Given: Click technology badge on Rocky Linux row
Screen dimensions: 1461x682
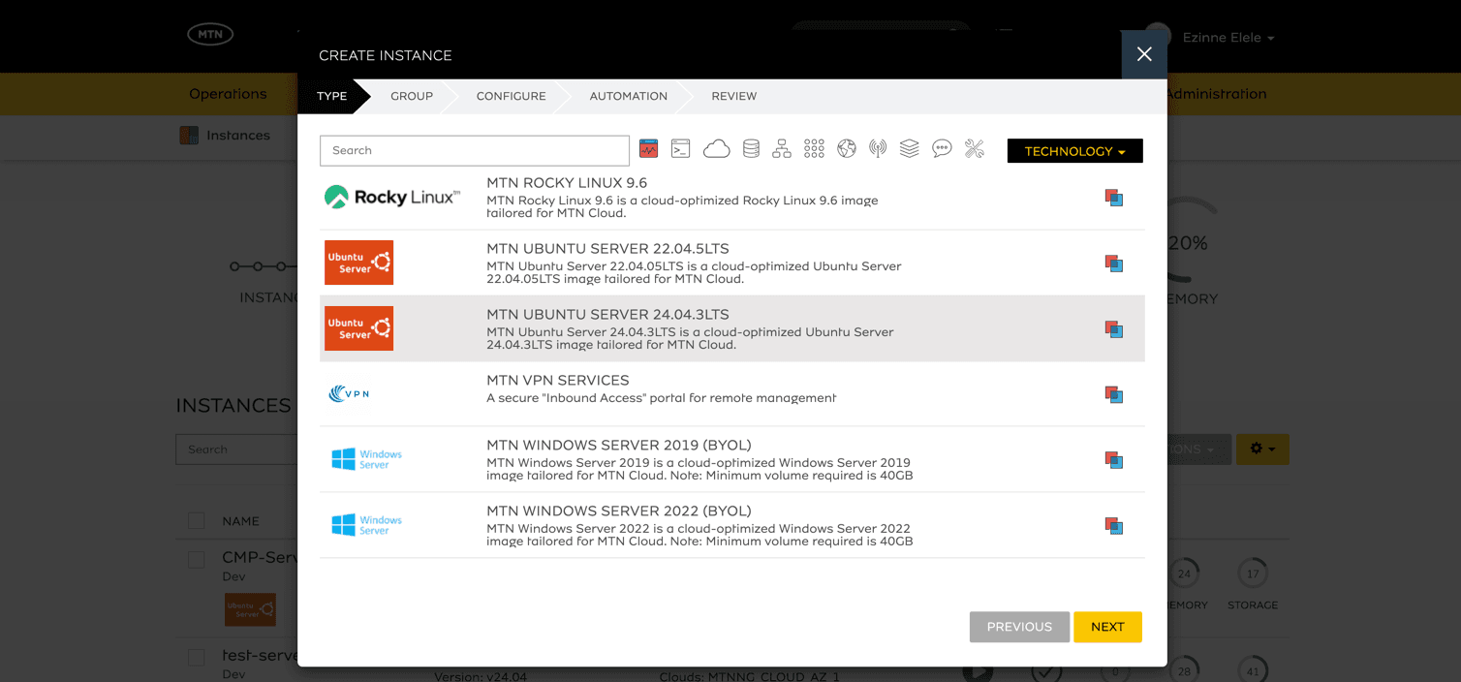Looking at the screenshot, I should pos(1114,198).
